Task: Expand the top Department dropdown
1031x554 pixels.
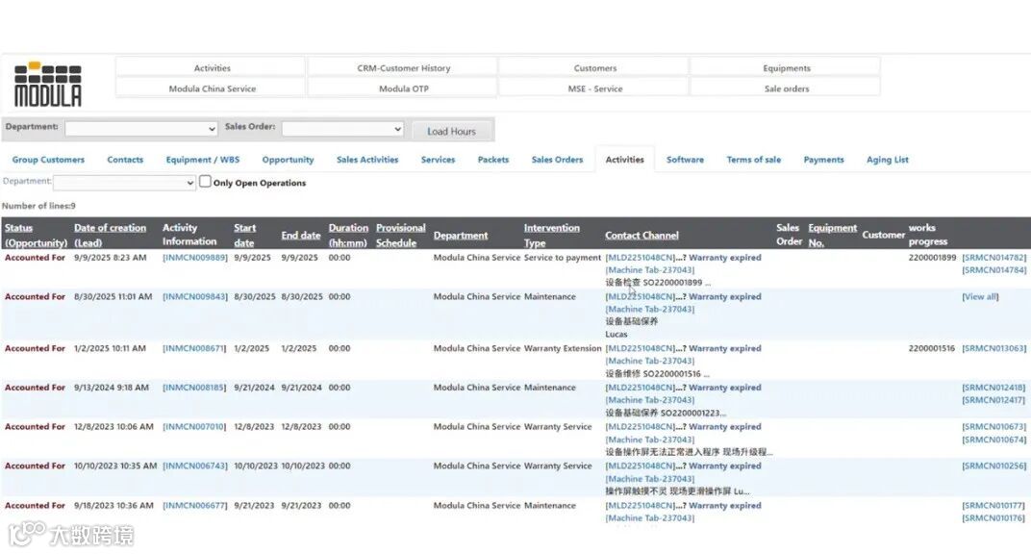Action: coord(141,129)
